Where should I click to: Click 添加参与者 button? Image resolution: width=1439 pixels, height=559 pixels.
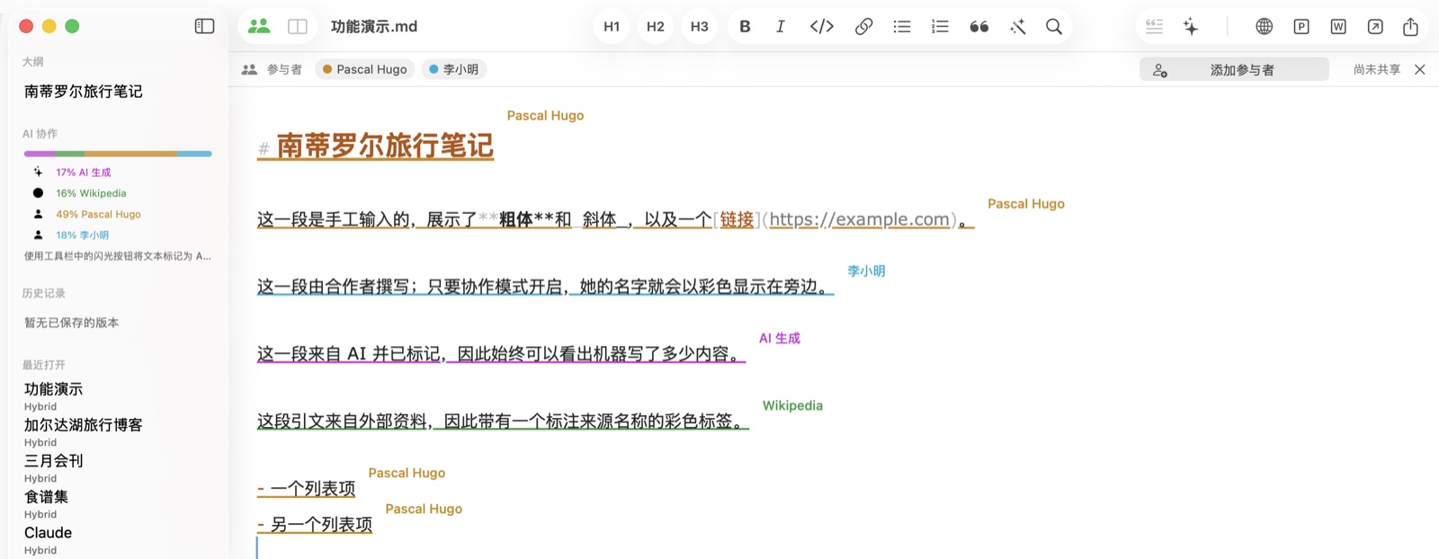(x=1234, y=69)
